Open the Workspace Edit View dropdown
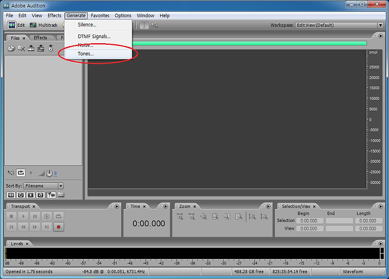The image size is (389, 279). point(339,25)
